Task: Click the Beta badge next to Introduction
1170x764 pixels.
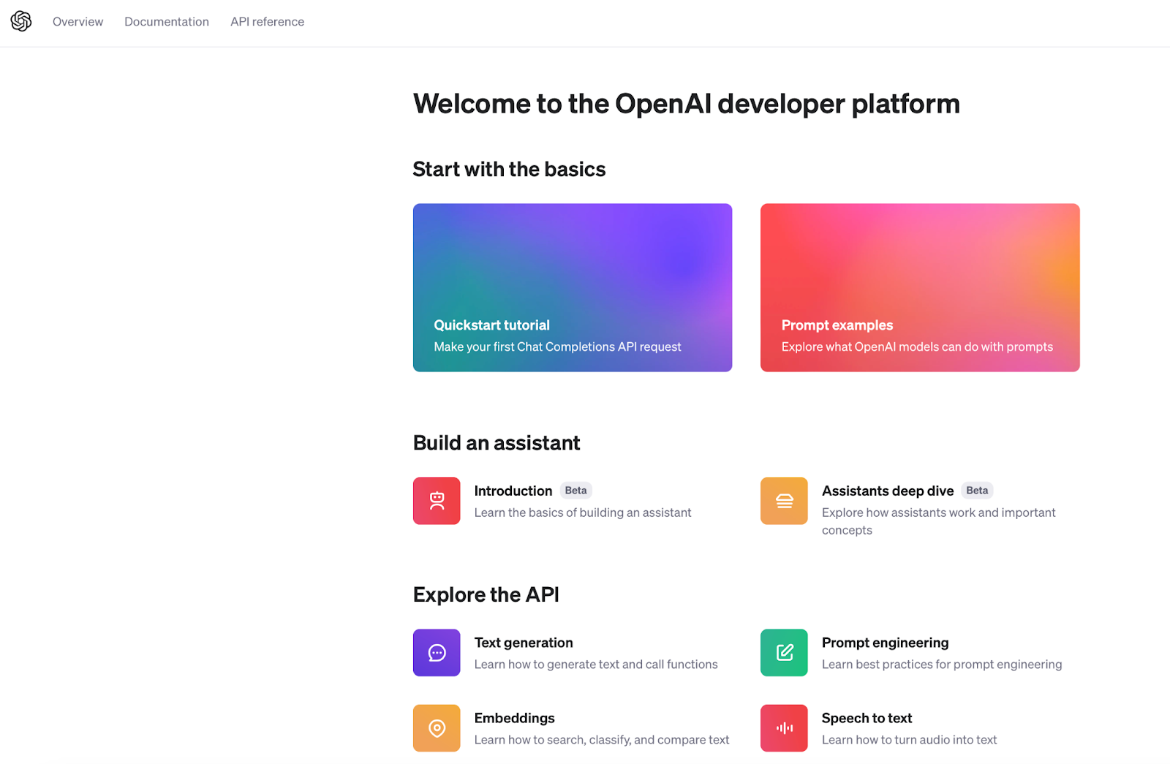Action: point(575,491)
